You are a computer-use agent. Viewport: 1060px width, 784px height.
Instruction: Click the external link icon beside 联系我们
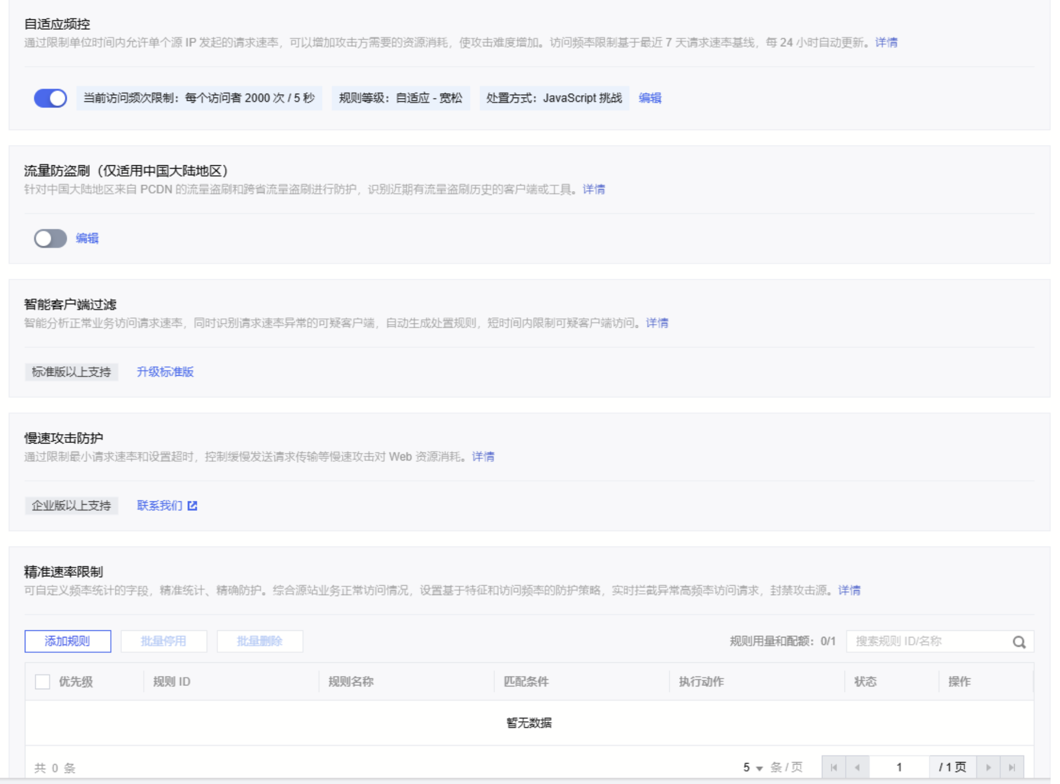click(x=192, y=506)
